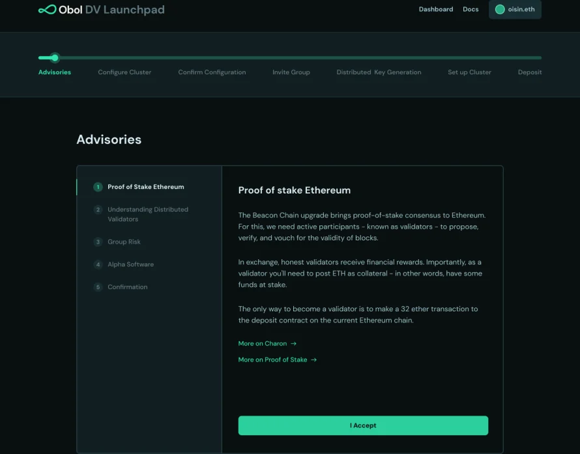Go to the Advisories progress step

(55, 72)
